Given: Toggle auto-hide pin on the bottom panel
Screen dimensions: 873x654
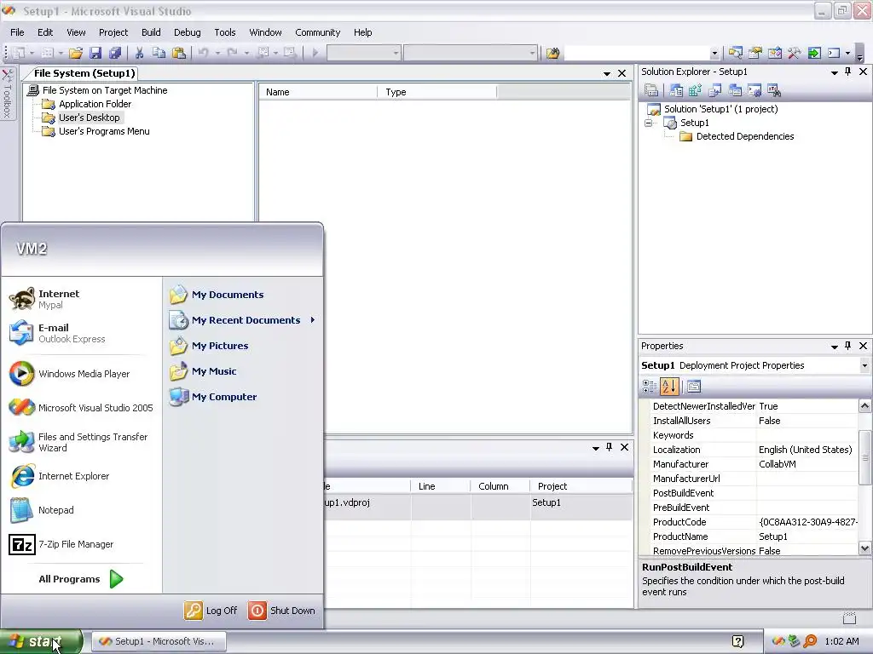Looking at the screenshot, I should 609,447.
